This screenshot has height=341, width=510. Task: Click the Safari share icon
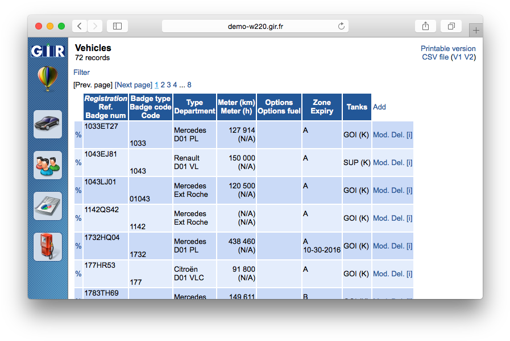click(426, 26)
